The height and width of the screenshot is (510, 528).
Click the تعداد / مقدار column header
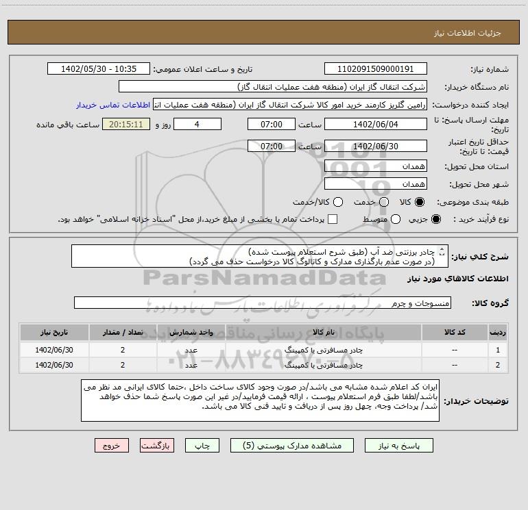(123, 332)
